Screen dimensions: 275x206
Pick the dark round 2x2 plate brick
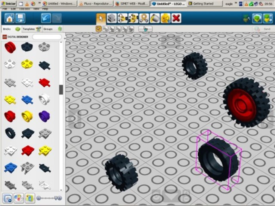27,47
